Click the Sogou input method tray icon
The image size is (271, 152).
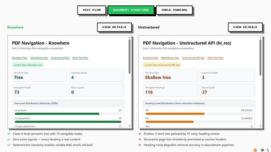255,150
